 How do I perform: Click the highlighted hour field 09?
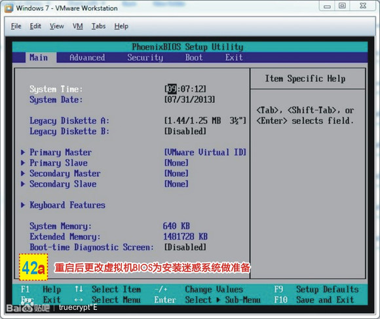(172, 89)
